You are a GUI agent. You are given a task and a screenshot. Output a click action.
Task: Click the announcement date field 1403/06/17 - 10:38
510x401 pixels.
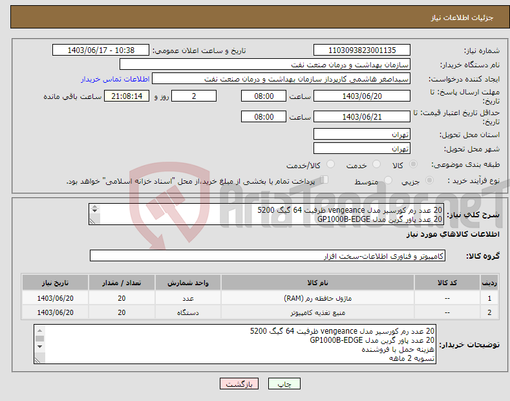[x=101, y=50]
